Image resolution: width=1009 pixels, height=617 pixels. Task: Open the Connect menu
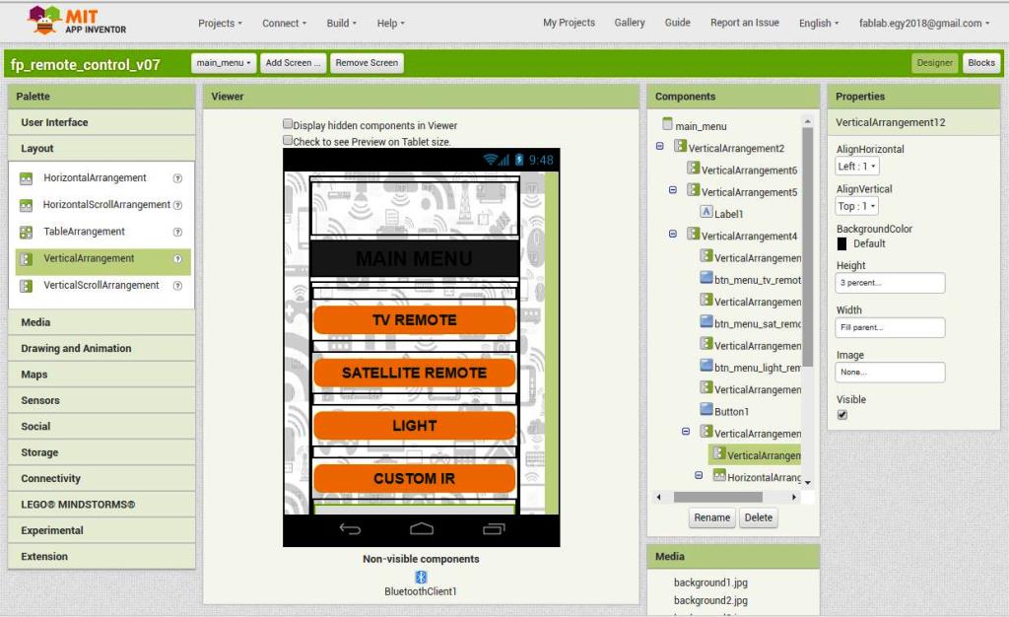284,23
